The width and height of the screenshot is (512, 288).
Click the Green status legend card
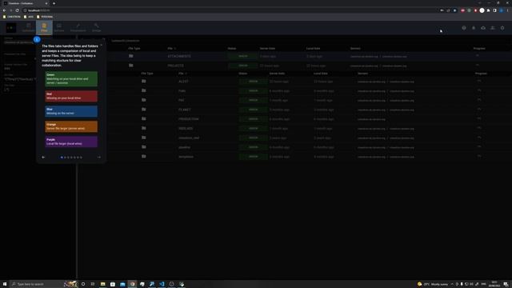pyautogui.click(x=71, y=78)
